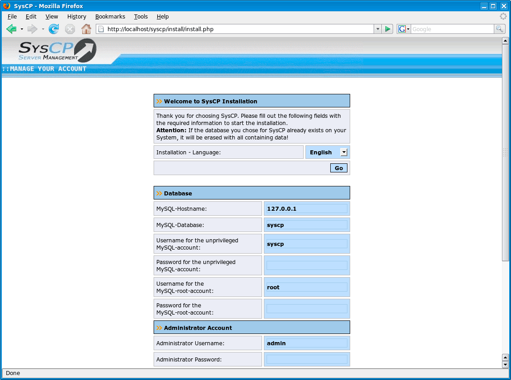511x380 pixels.
Task: Click the green Go arrow next to URL
Action: pos(388,29)
